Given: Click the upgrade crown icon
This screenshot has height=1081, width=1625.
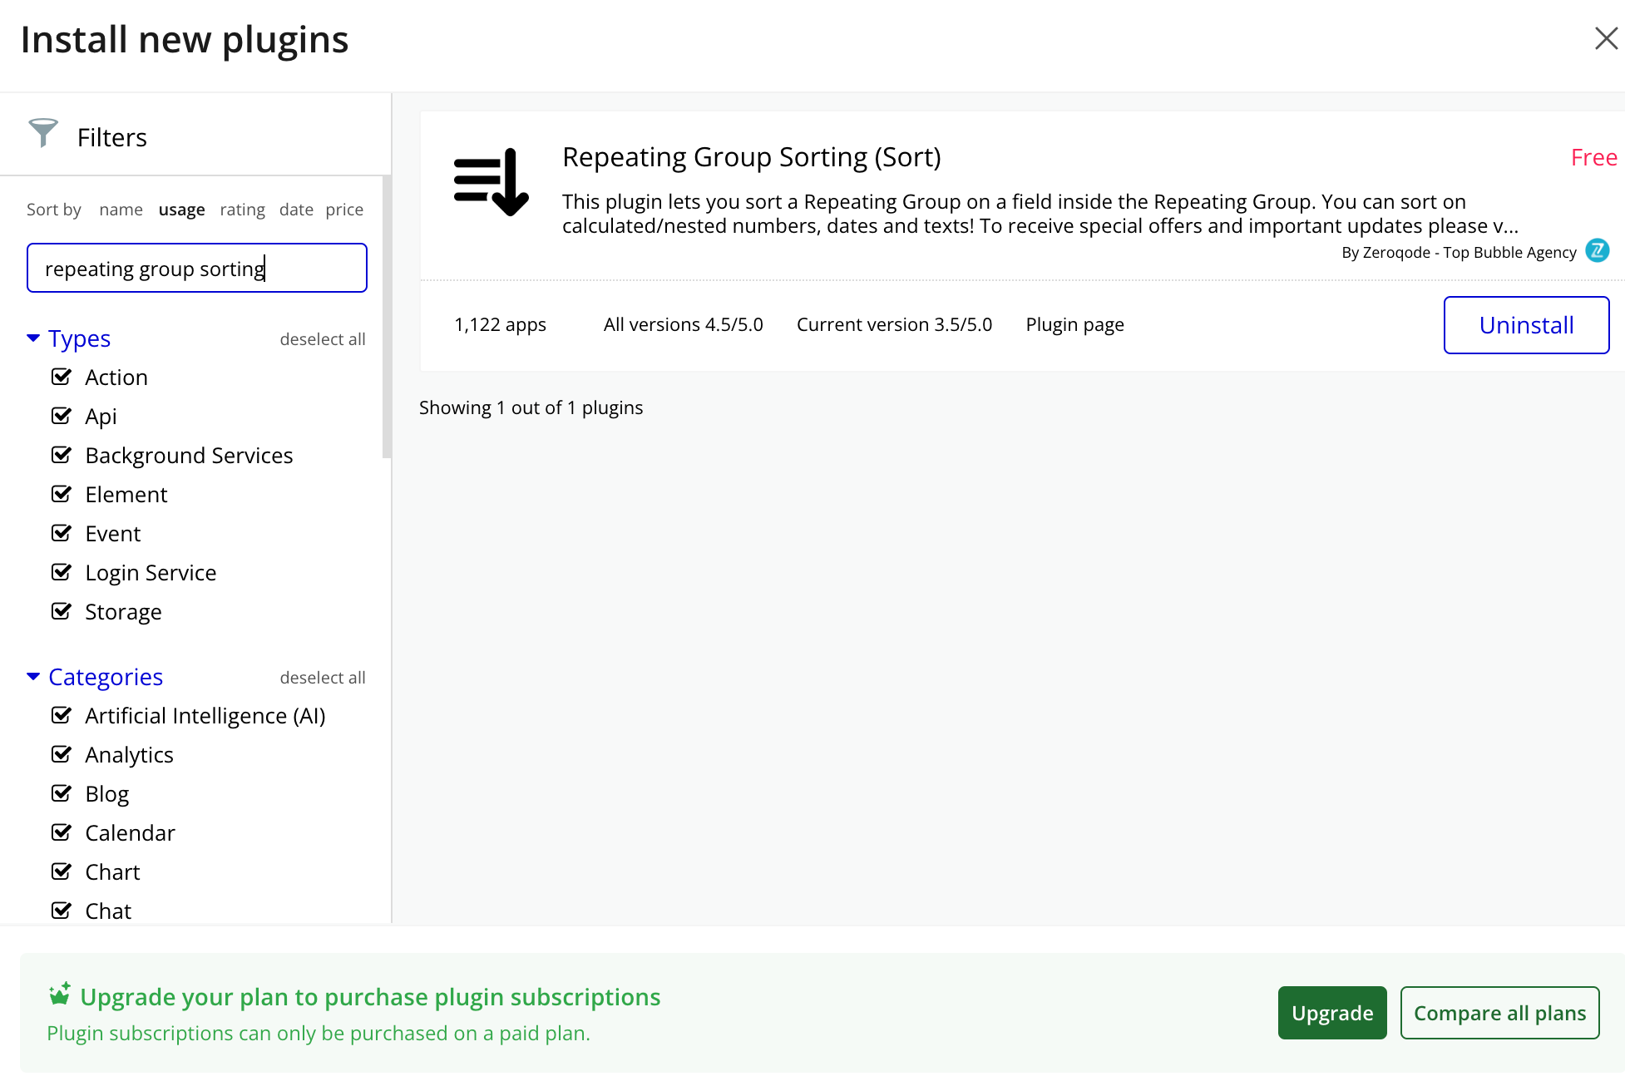Looking at the screenshot, I should coord(60,994).
